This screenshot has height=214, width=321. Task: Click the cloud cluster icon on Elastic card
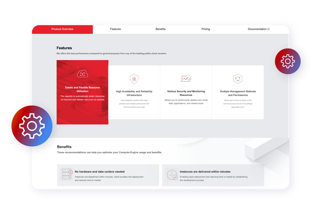tap(83, 74)
